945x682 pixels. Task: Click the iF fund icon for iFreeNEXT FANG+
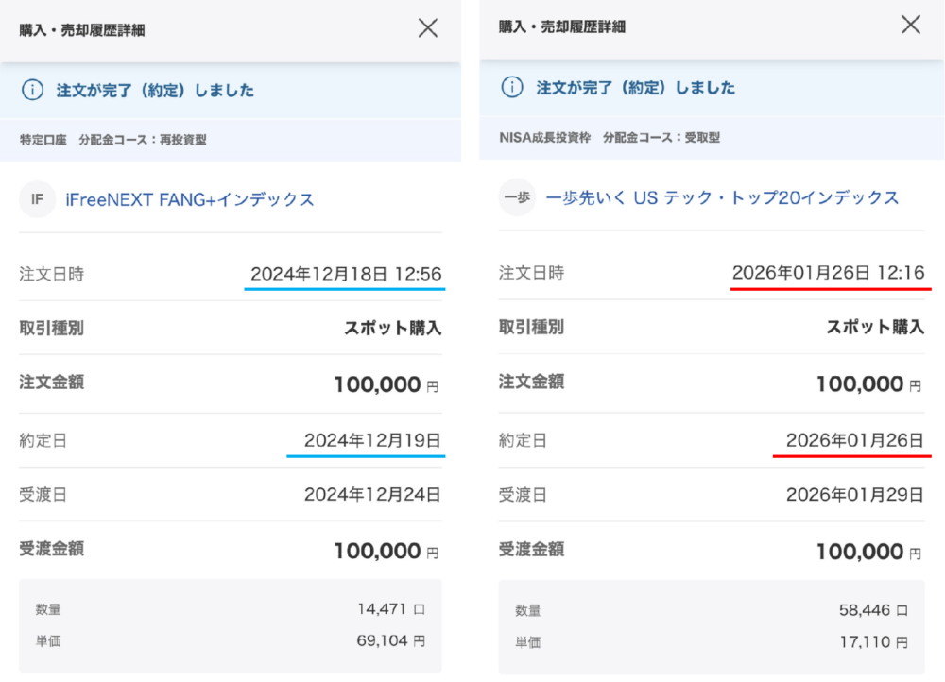tap(36, 199)
